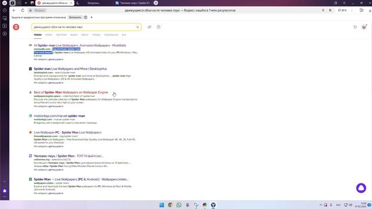Open 'Spider Man — Live Wallpapers [PC & Android]' result
This screenshot has width=372, height=209.
point(81,179)
